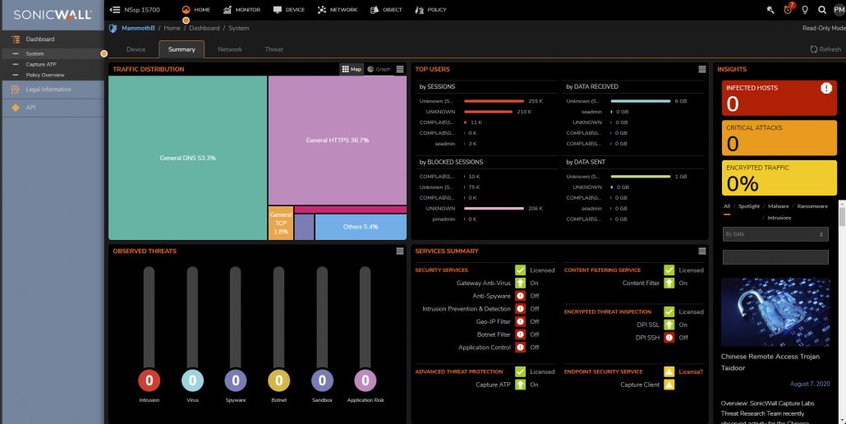Click Advanced Threat Protection licensed checkmark

(520, 371)
